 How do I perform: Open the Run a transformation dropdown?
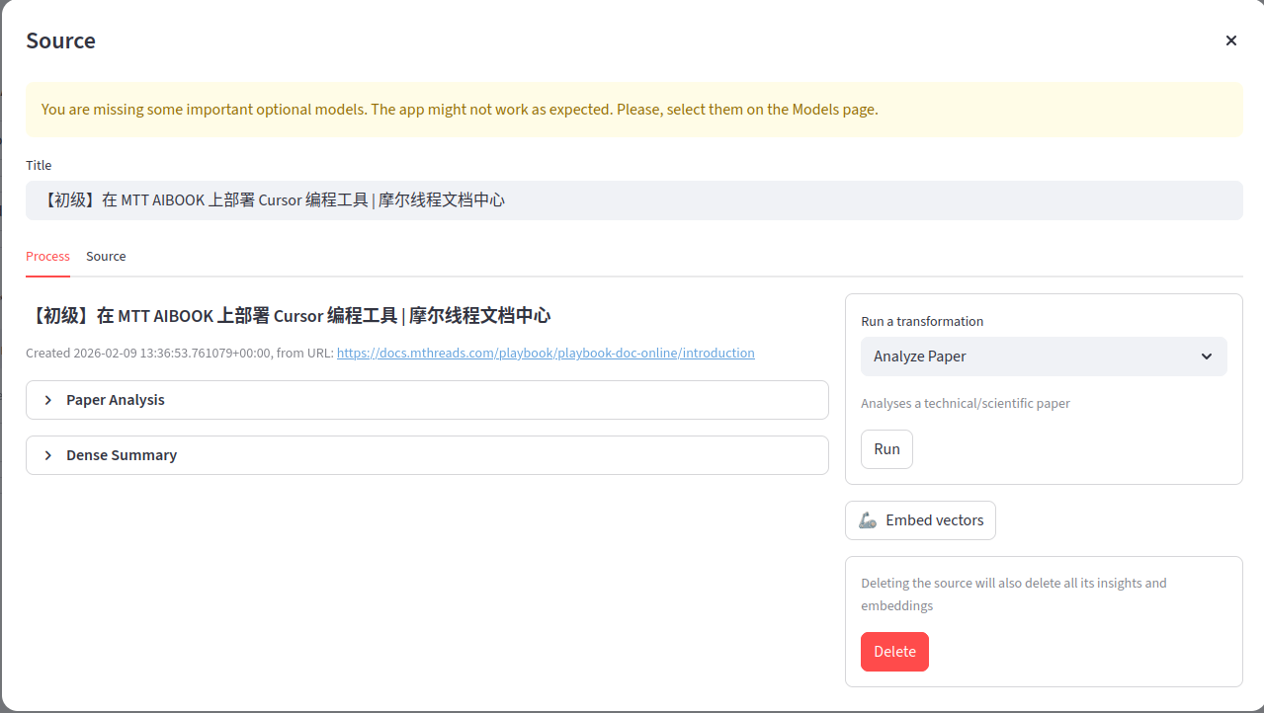click(1044, 356)
